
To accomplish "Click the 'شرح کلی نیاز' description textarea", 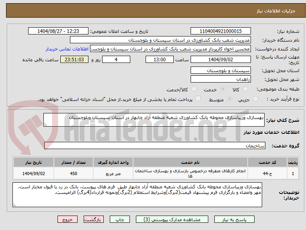I will 154,120.
